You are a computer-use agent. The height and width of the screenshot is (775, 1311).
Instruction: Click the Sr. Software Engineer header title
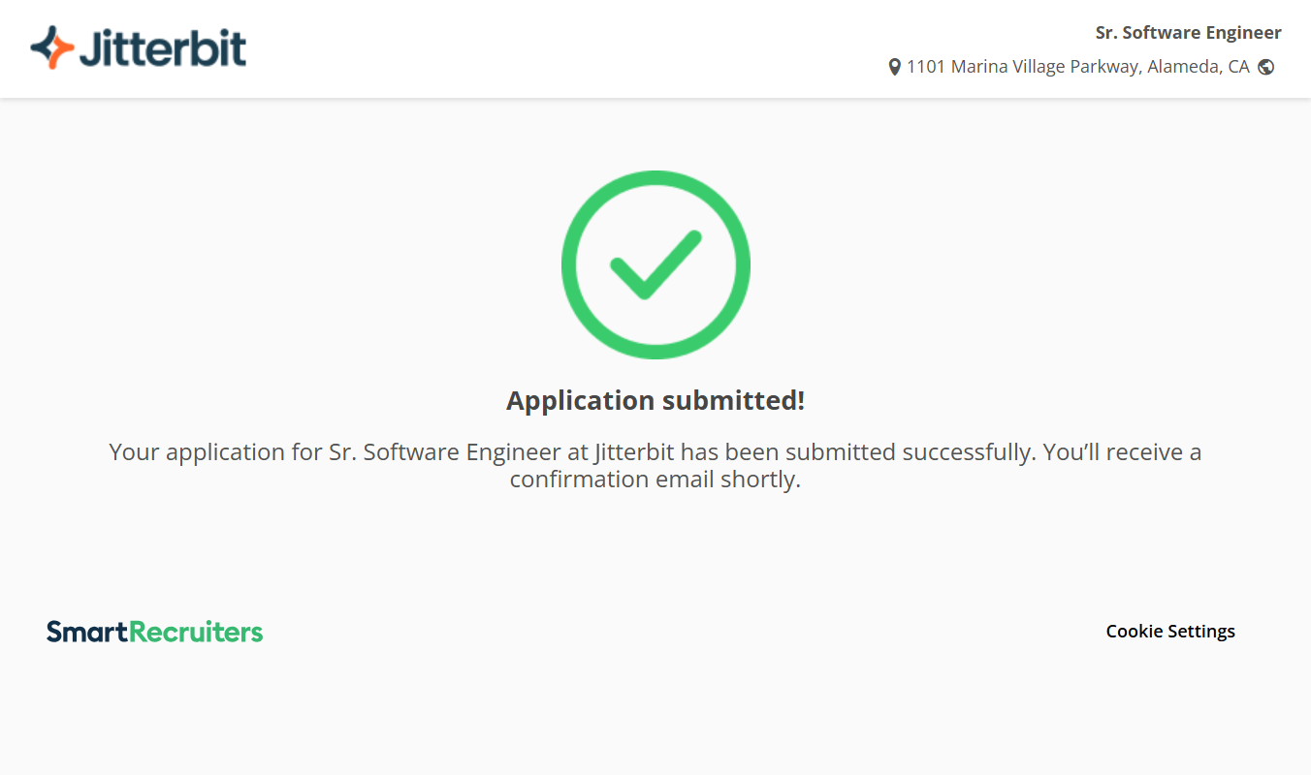coord(1188,33)
